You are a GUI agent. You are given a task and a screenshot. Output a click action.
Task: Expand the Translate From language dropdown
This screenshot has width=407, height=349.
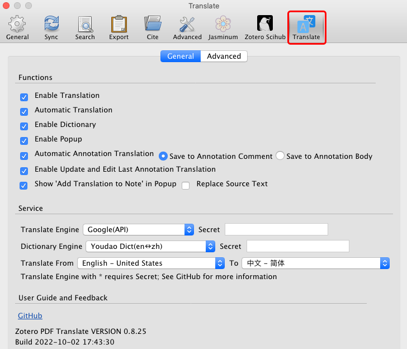[151, 263]
